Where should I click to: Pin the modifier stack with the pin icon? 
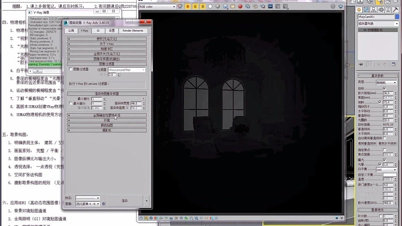pos(360,64)
